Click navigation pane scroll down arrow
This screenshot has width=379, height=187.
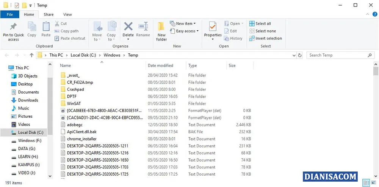(x=50, y=176)
